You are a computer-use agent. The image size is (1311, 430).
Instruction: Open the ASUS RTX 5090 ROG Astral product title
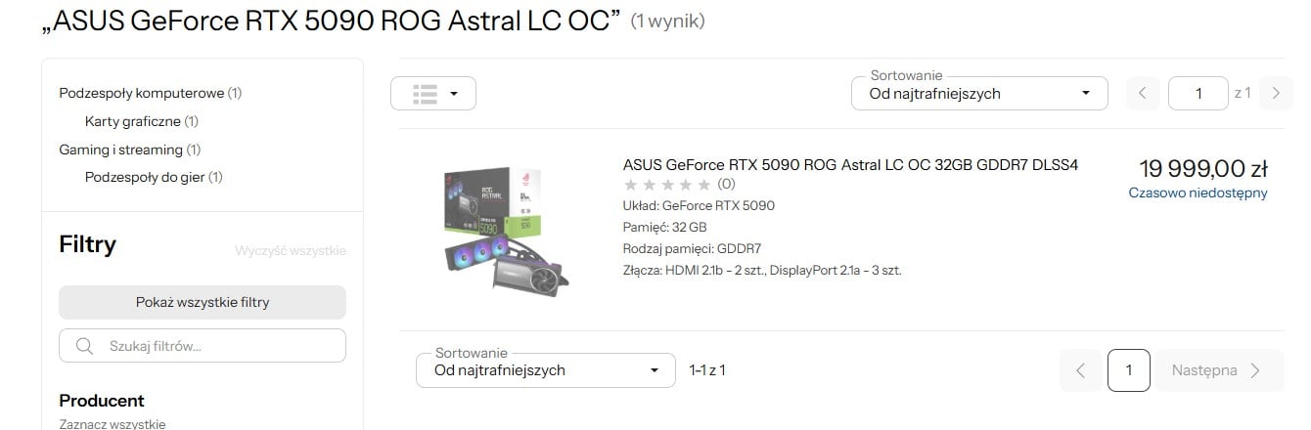(850, 164)
